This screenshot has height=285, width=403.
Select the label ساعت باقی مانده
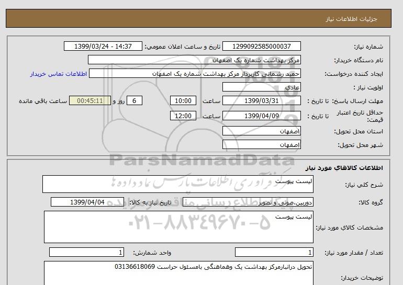point(43,101)
